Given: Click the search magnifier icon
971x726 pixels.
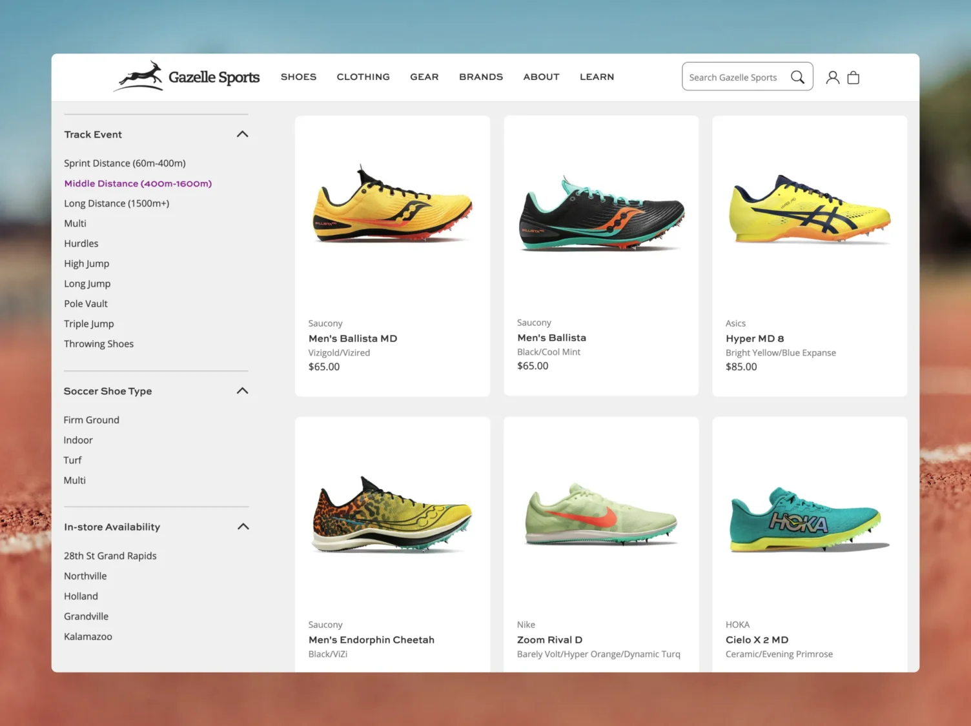Looking at the screenshot, I should click(x=797, y=77).
